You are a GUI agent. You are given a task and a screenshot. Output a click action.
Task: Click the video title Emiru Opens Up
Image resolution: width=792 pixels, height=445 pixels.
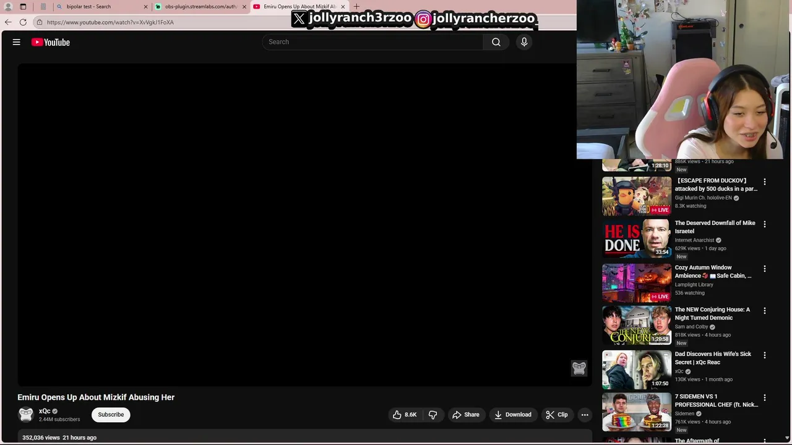[96, 397]
